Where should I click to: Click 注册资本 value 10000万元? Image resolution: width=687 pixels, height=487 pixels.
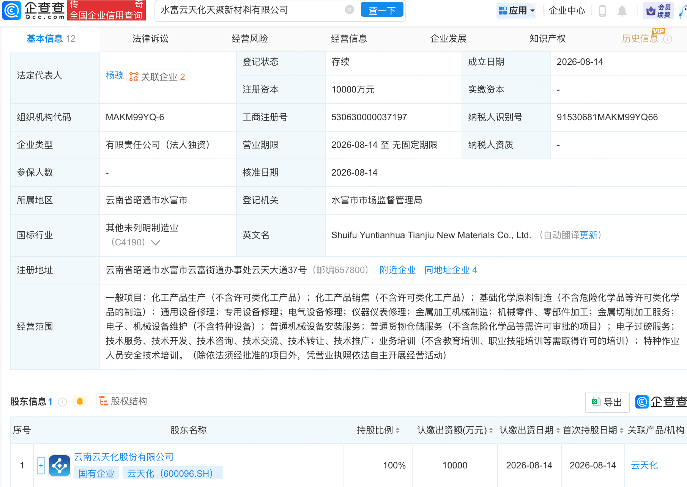(x=353, y=90)
